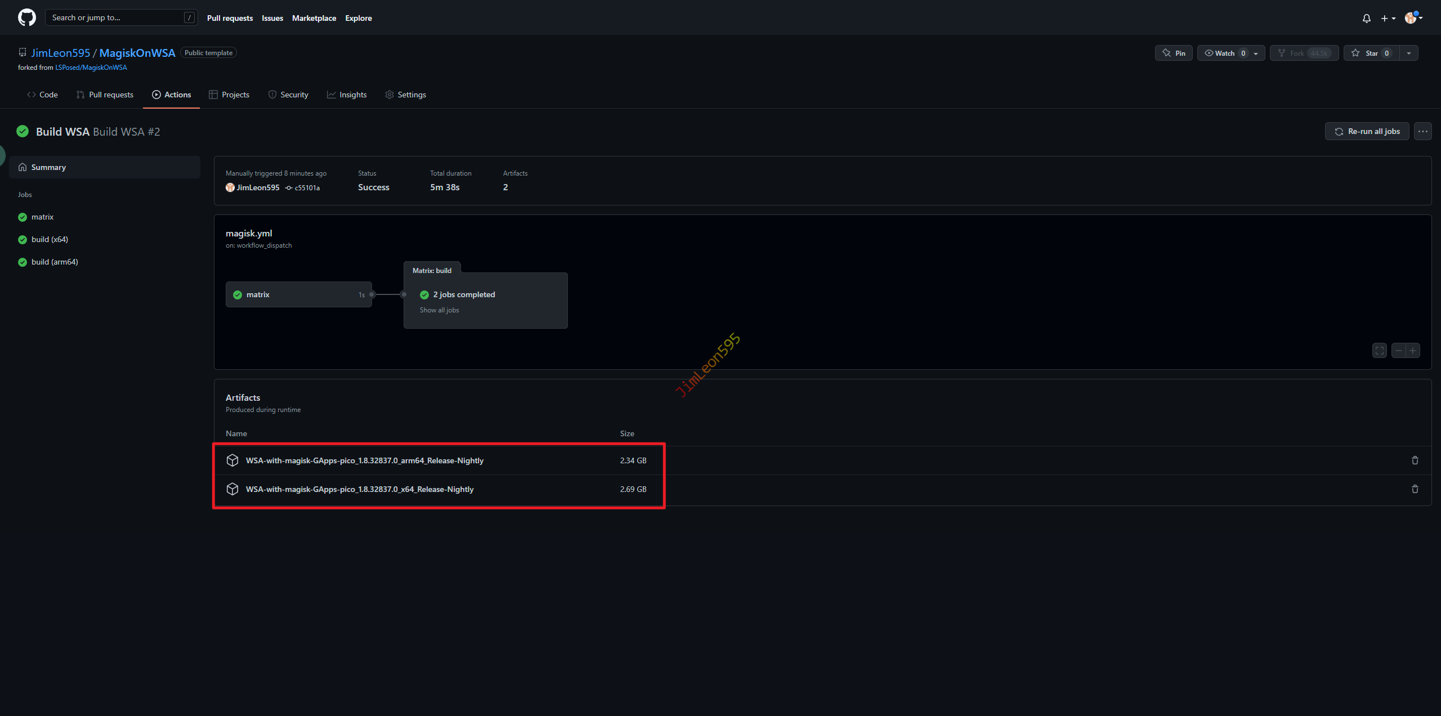Delete the arm64 artifact with trash icon
The width and height of the screenshot is (1441, 716).
(1415, 460)
